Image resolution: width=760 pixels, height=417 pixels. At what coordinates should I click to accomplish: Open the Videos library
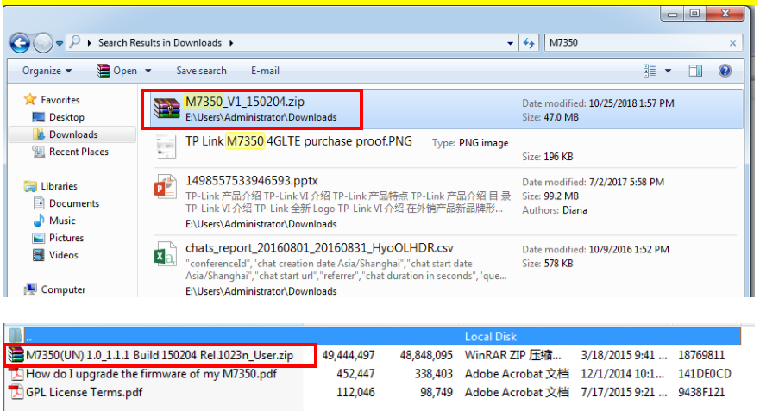(63, 255)
